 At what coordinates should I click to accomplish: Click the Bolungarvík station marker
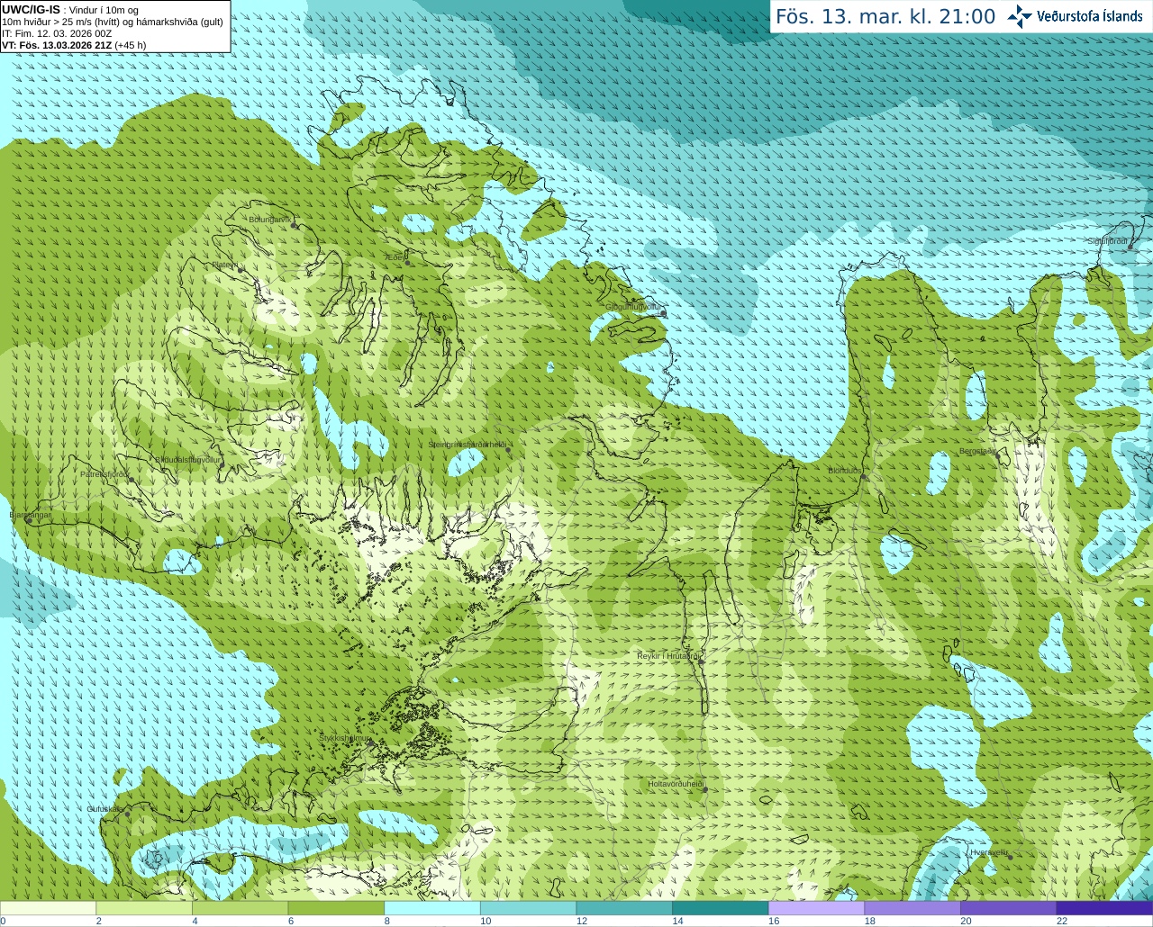295,225
